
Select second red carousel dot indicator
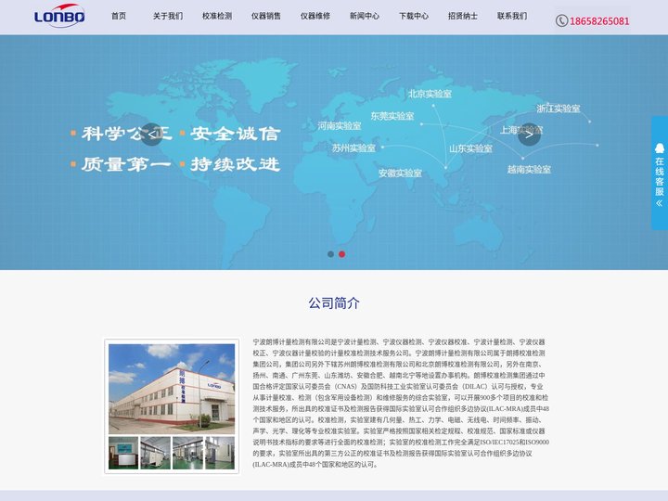point(341,254)
